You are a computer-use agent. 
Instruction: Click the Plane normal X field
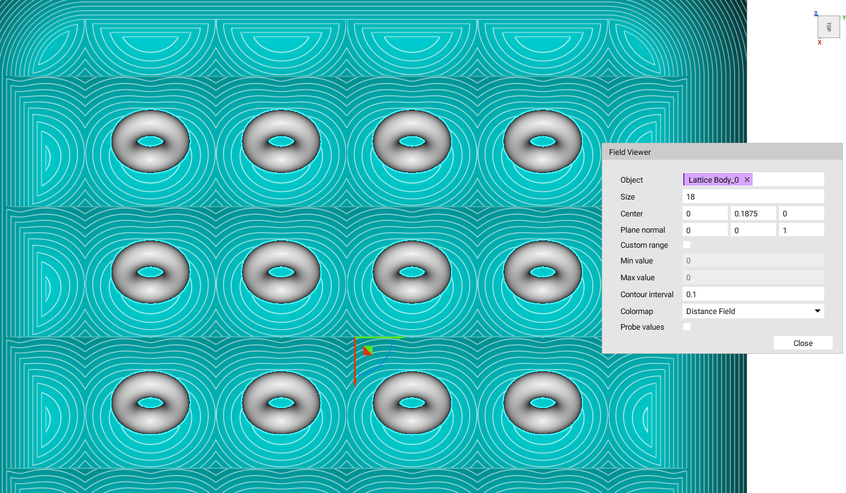point(706,230)
